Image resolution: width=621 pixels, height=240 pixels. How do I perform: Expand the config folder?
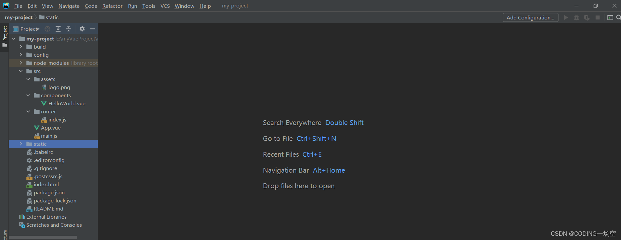tap(21, 55)
